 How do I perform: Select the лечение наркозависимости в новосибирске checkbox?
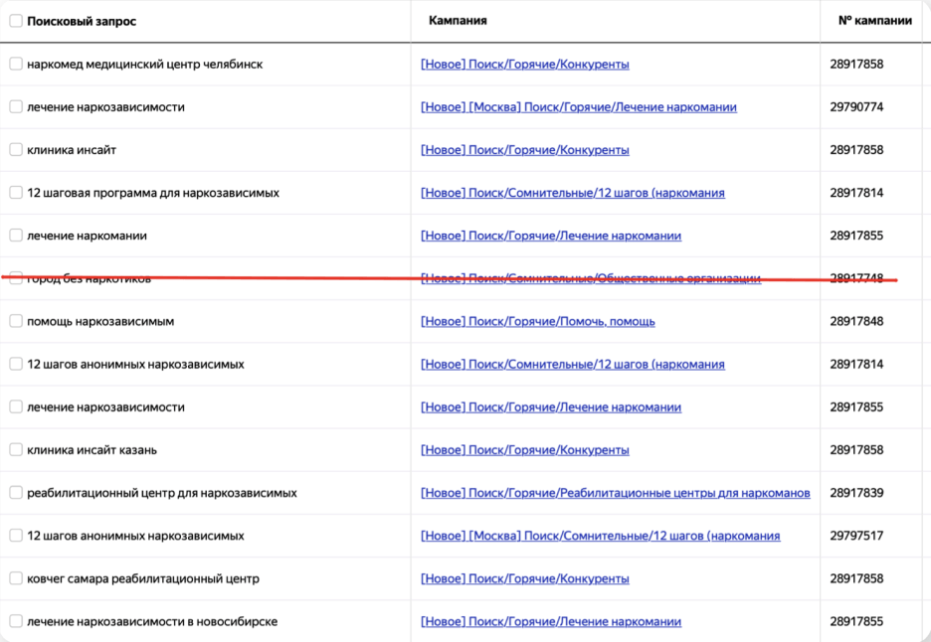point(16,621)
